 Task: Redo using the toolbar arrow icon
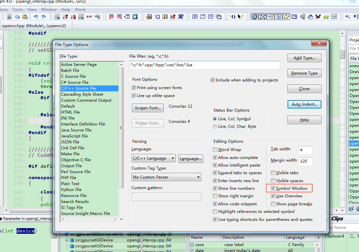click(44, 17)
